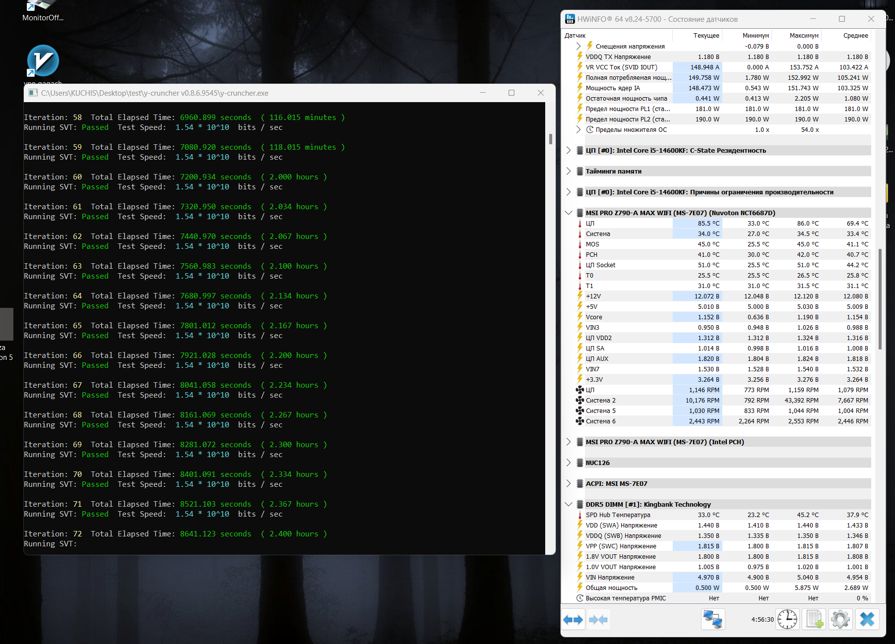The height and width of the screenshot is (644, 895).
Task: Click the HWiNFO app icon in title bar
Action: pyautogui.click(x=570, y=19)
